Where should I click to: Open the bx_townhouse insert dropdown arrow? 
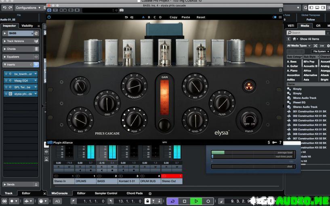coord(36,74)
